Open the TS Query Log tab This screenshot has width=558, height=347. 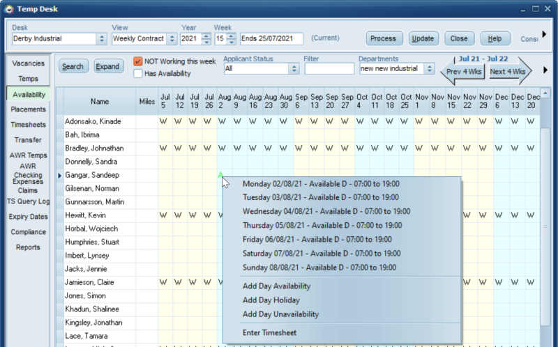28,201
